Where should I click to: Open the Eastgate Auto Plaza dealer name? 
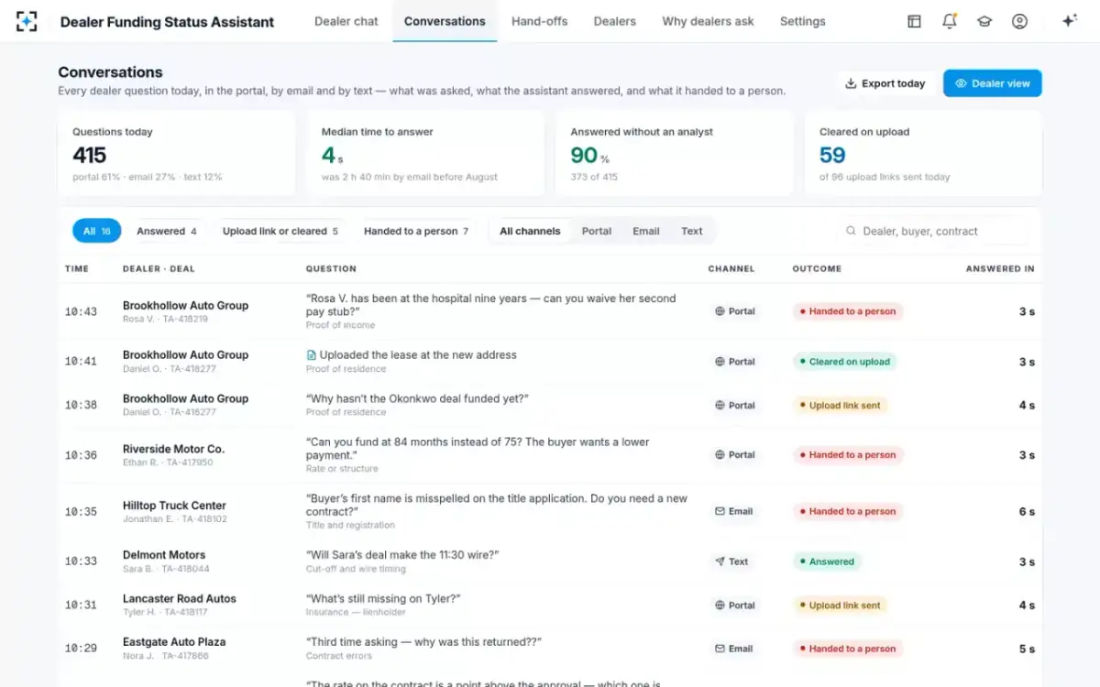(x=174, y=642)
